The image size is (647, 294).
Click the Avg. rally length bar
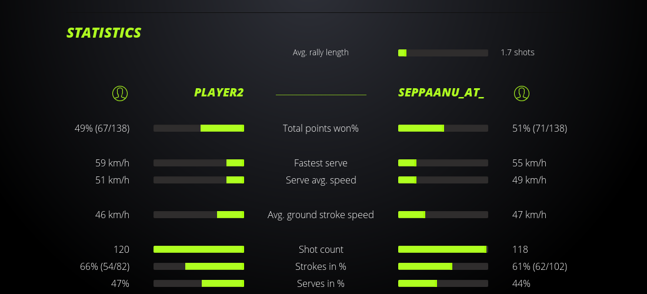click(x=443, y=53)
